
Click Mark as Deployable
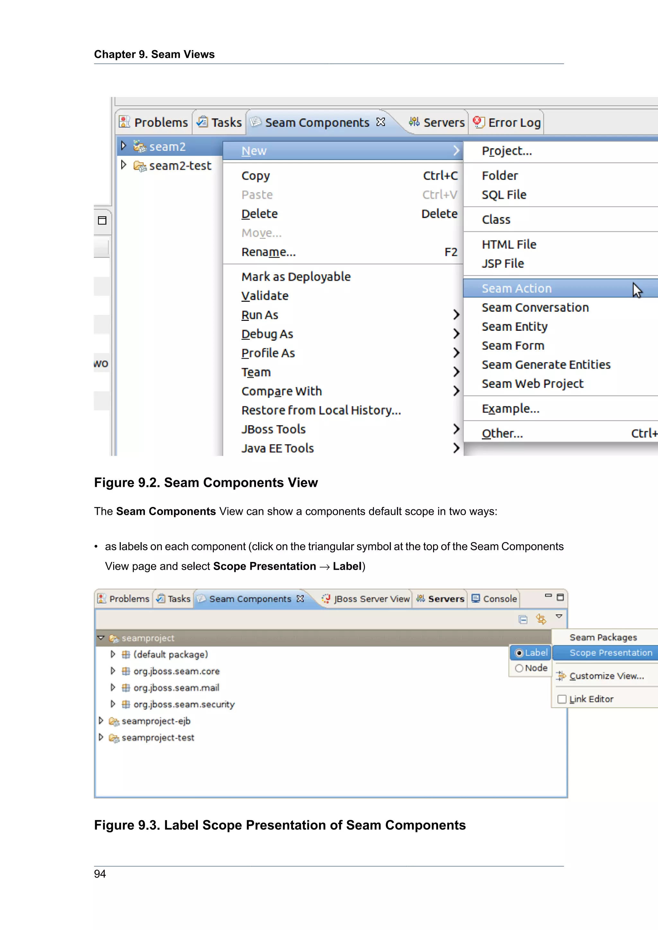(x=343, y=276)
